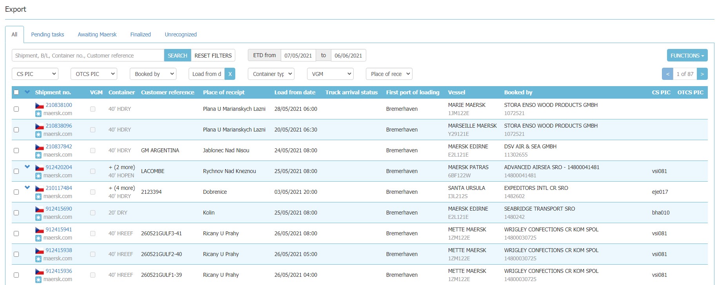
Task: Click Maersk star icon under shipment 912420204
Action: [38, 176]
